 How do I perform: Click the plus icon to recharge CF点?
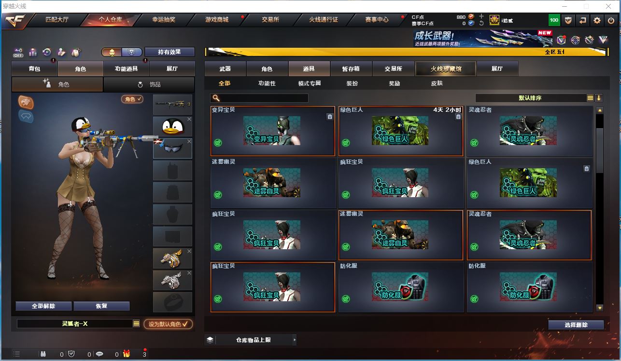pos(481,16)
